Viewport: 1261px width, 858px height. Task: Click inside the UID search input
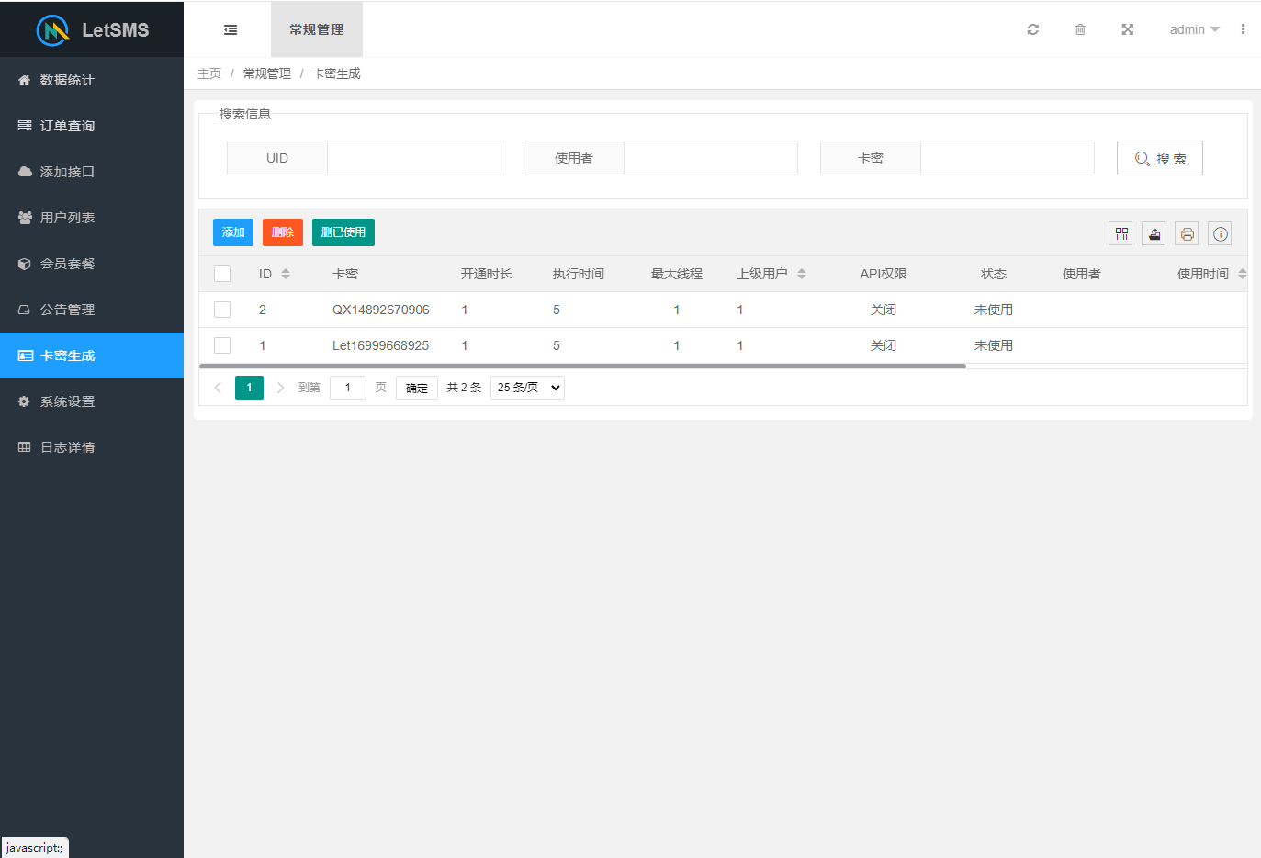coord(413,157)
